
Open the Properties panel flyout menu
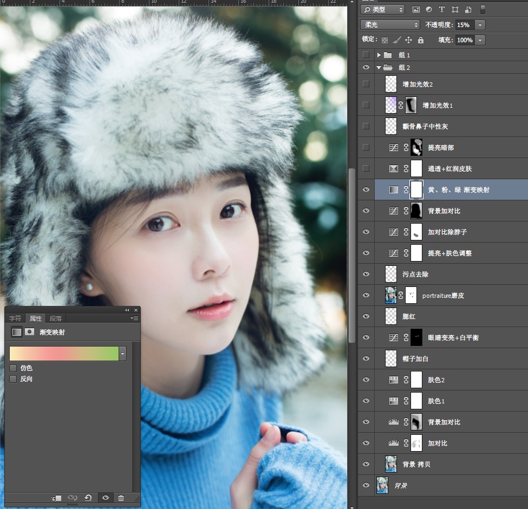point(134,318)
